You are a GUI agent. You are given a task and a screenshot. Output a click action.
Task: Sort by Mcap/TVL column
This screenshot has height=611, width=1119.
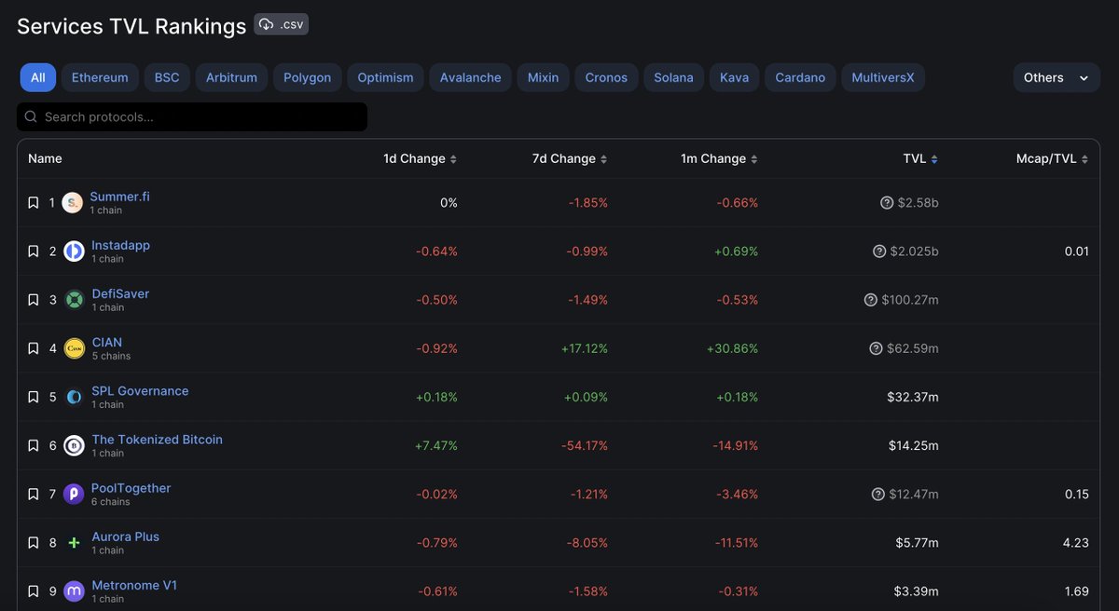point(1053,158)
